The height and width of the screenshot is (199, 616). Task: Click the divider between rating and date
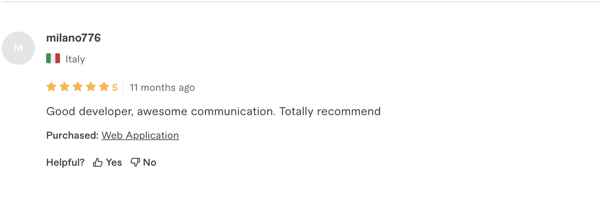(x=123, y=87)
